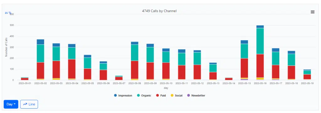Open the chart hamburger menu icon
The image size is (321, 113).
pyautogui.click(x=313, y=12)
